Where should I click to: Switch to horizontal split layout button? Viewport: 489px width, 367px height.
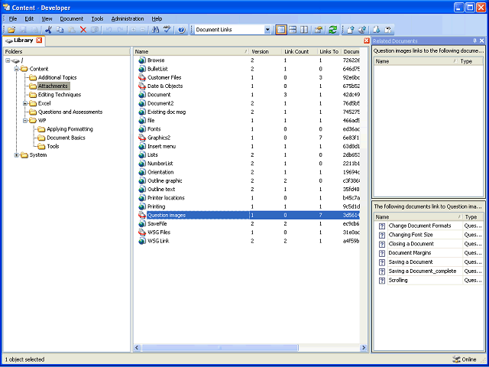293,30
